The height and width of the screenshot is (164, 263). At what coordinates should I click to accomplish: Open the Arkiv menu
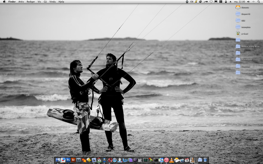click(x=21, y=2)
